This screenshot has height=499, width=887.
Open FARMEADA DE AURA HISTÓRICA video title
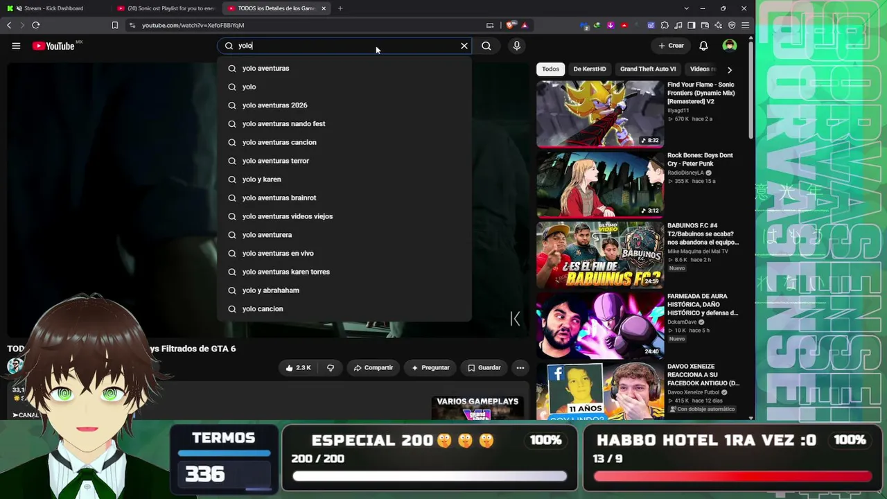click(703, 304)
